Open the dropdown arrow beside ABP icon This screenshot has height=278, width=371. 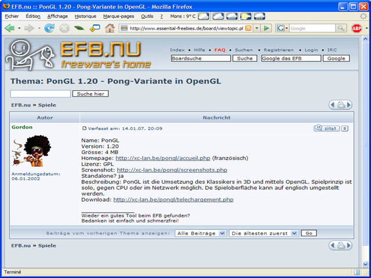click(366, 28)
